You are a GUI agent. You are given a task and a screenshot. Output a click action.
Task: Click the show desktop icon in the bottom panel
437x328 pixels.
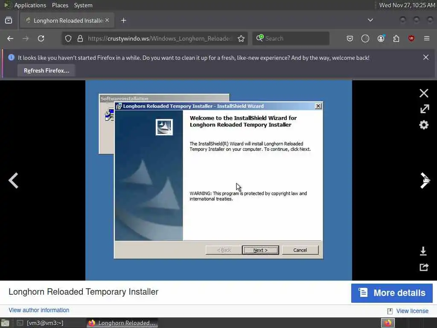point(5,323)
